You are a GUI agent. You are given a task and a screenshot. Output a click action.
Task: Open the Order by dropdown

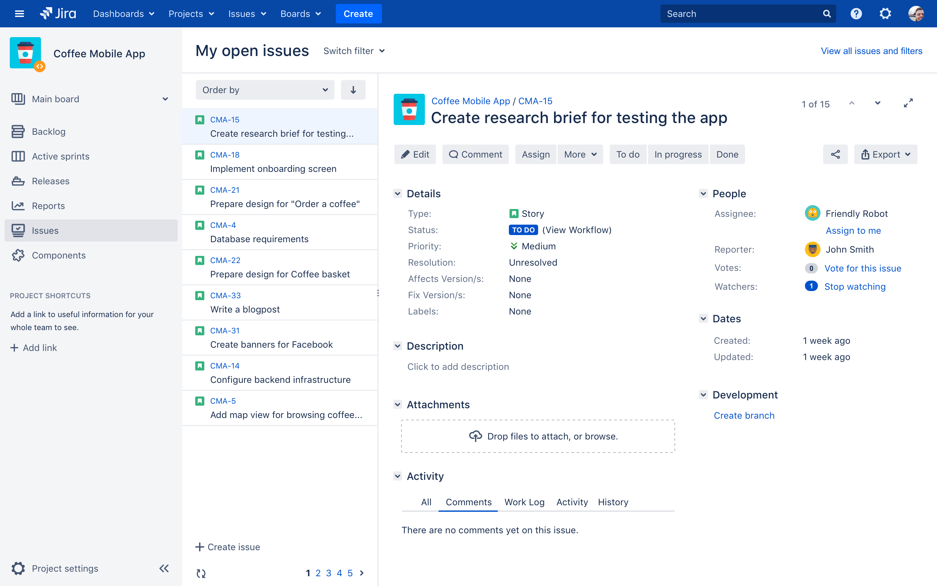265,90
